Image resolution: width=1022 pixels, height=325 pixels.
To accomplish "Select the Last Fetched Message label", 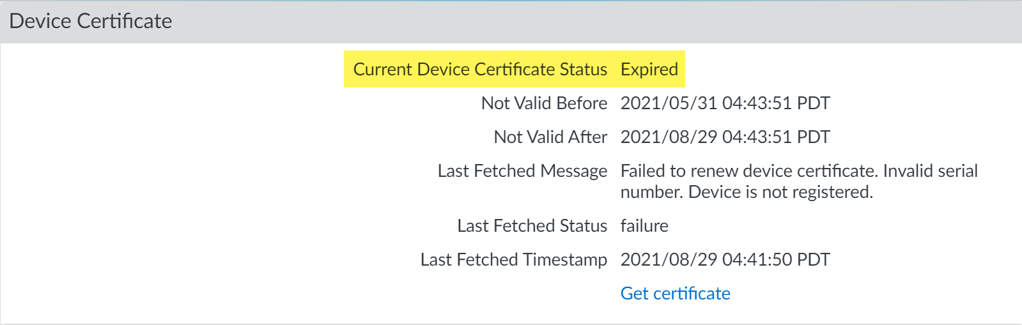I will [x=522, y=170].
